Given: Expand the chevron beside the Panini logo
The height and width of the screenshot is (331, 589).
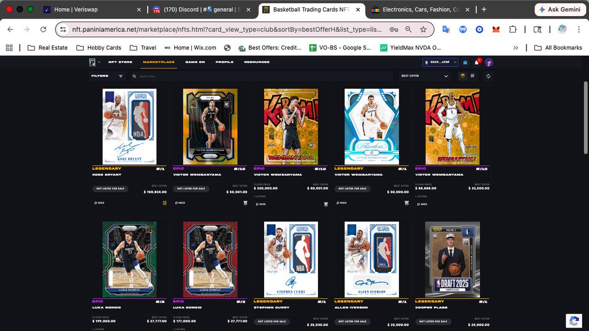Looking at the screenshot, I should coord(99,62).
